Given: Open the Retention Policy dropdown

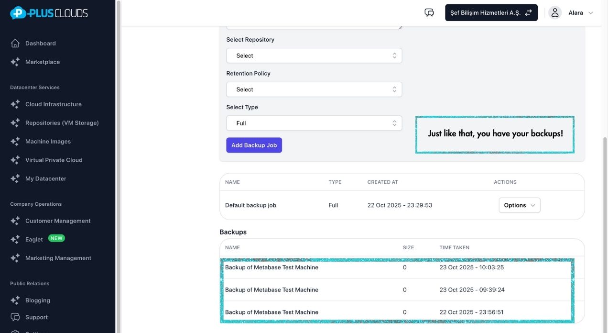Looking at the screenshot, I should click(314, 89).
